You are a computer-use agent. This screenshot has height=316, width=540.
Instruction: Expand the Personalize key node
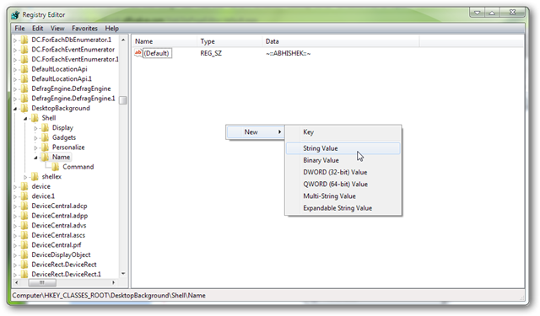[35, 147]
